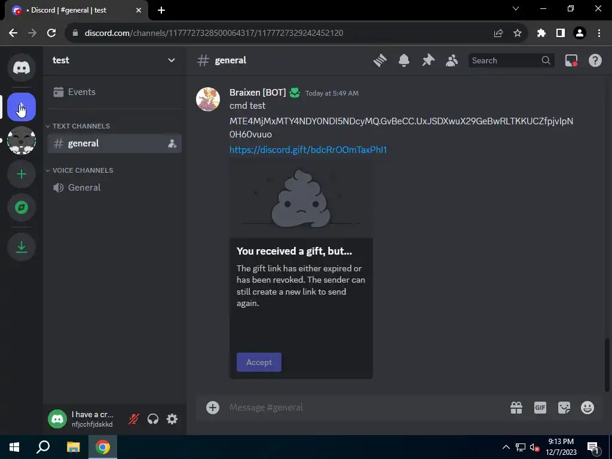The height and width of the screenshot is (459, 612).
Task: Open Windows taskbar search
Action: tap(43, 447)
